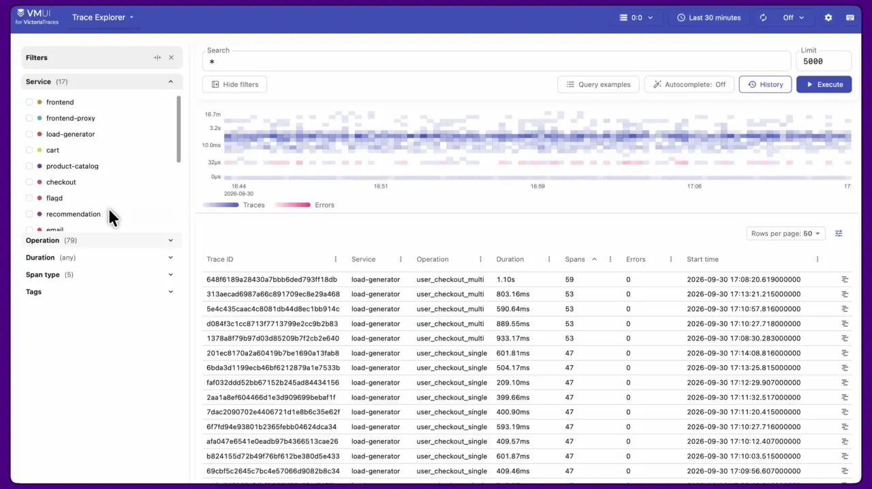Expand the Tags filter section
The height and width of the screenshot is (489, 872).
click(x=102, y=291)
